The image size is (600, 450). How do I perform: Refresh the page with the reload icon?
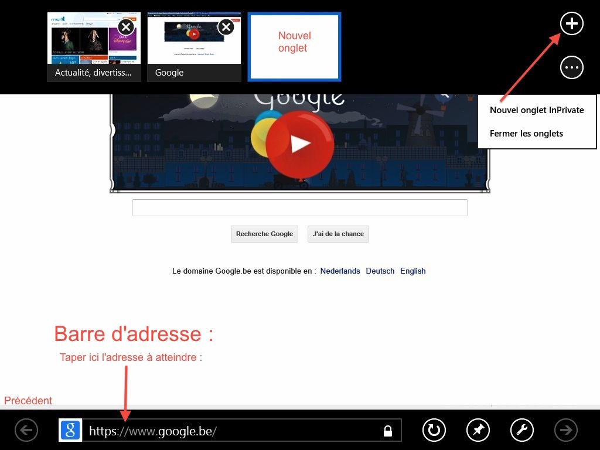[x=434, y=430]
